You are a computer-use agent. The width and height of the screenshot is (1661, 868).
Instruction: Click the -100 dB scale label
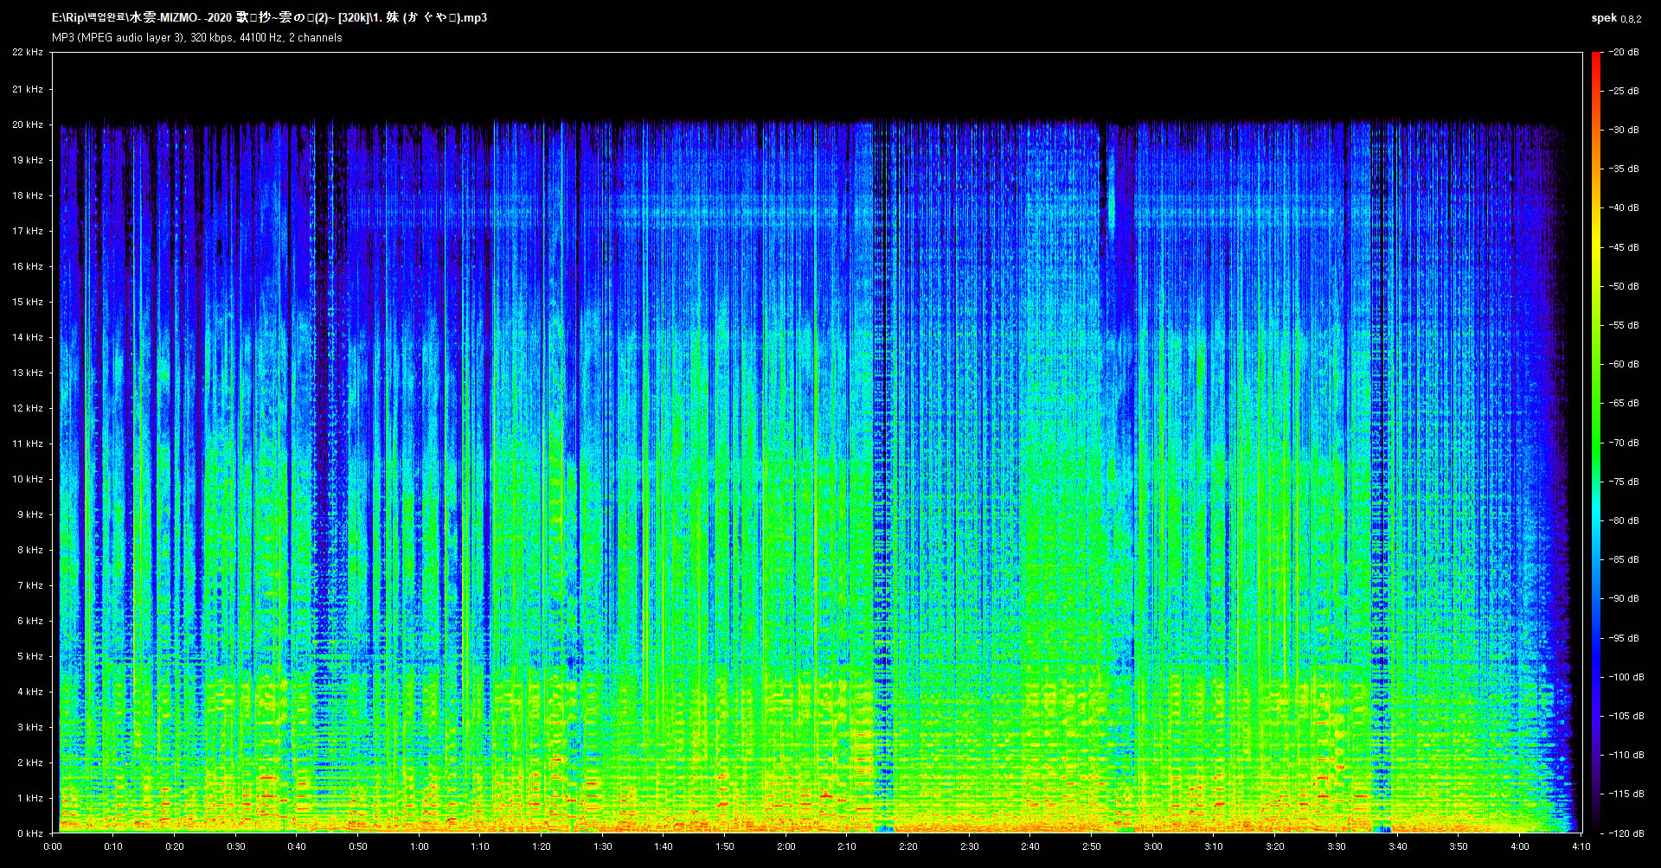pyautogui.click(x=1626, y=677)
